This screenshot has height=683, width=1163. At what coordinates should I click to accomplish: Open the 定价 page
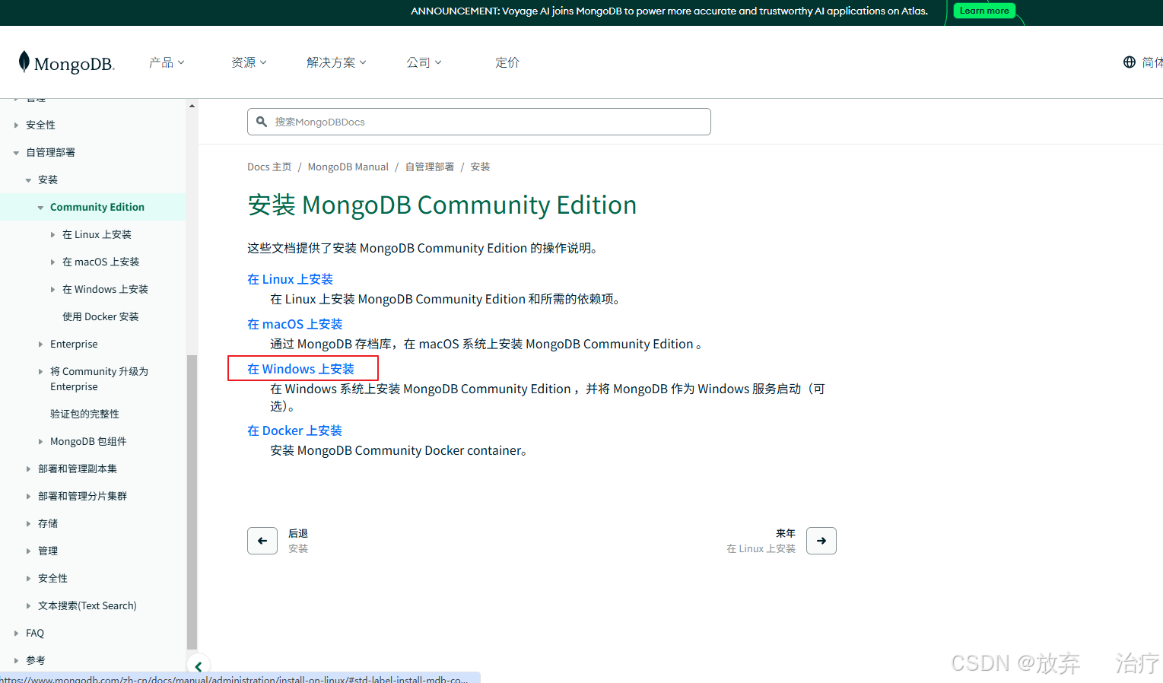[x=507, y=62]
